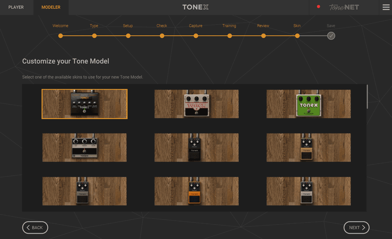Click the skin list vertical scrollbar
392x239 pixels.
[x=367, y=96]
